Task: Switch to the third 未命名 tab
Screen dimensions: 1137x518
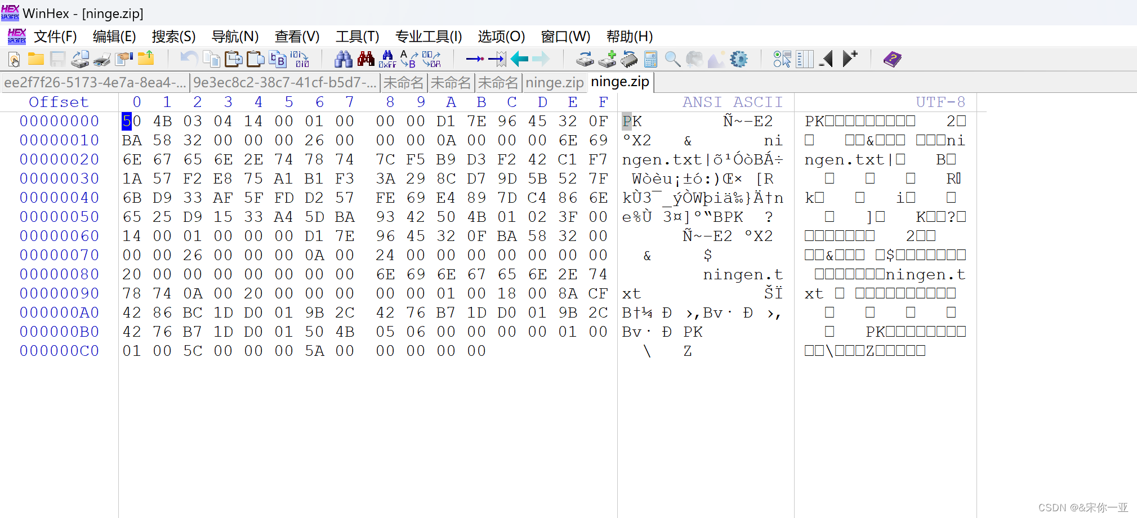Action: pyautogui.click(x=498, y=83)
